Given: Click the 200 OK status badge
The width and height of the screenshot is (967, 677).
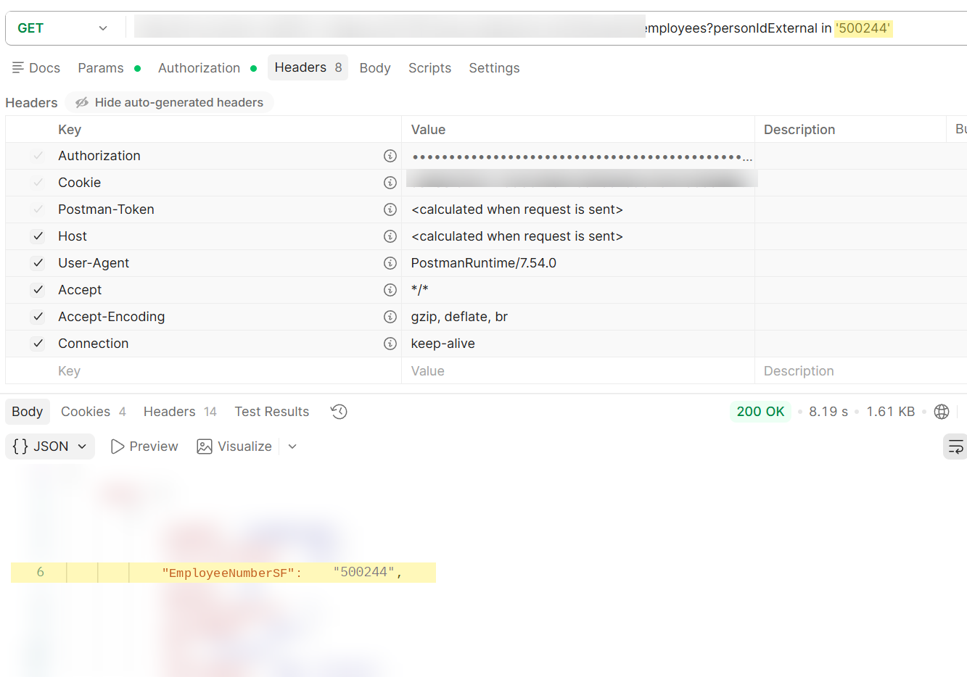Looking at the screenshot, I should (760, 412).
